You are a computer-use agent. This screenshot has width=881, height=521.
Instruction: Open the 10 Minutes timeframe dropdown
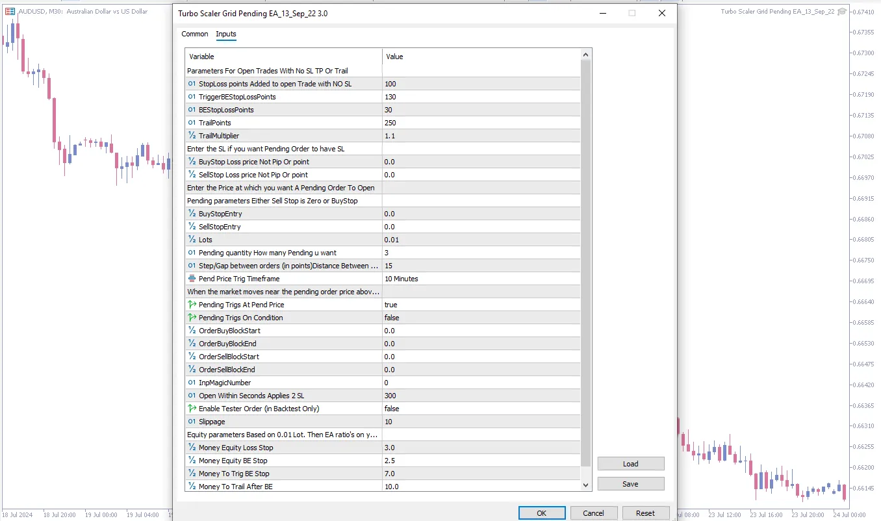481,279
